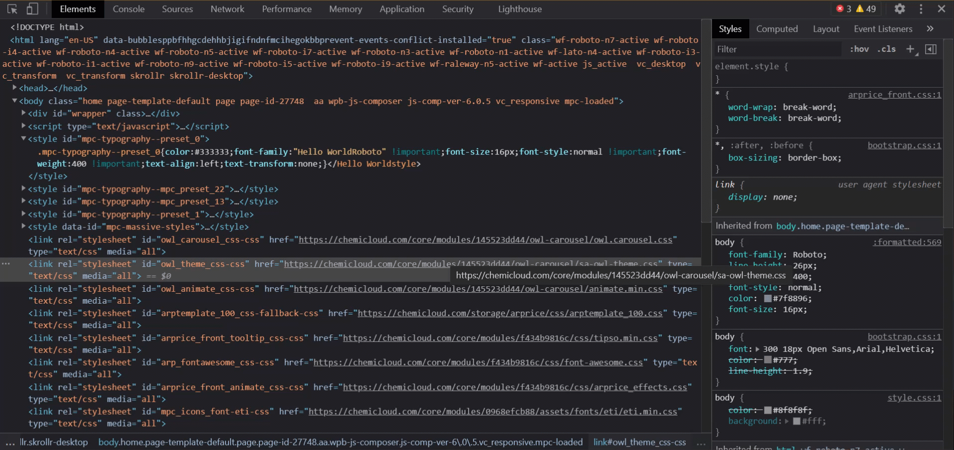
Task: Collapse the mpc-typography--preset_0 style node
Action: pos(23,139)
